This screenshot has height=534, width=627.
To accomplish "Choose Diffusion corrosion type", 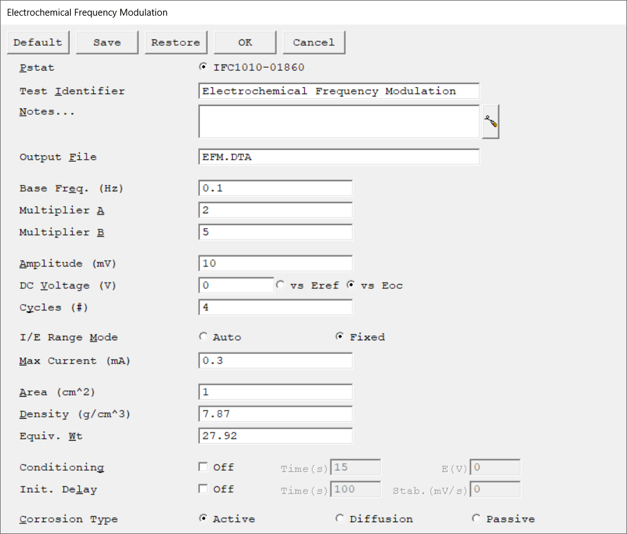I will 339,518.
